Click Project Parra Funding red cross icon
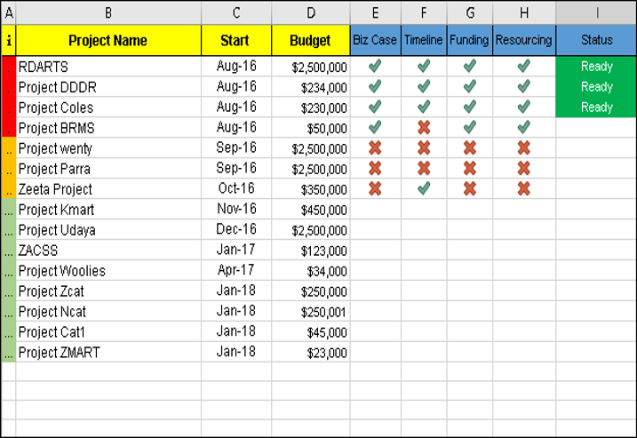 click(x=470, y=168)
